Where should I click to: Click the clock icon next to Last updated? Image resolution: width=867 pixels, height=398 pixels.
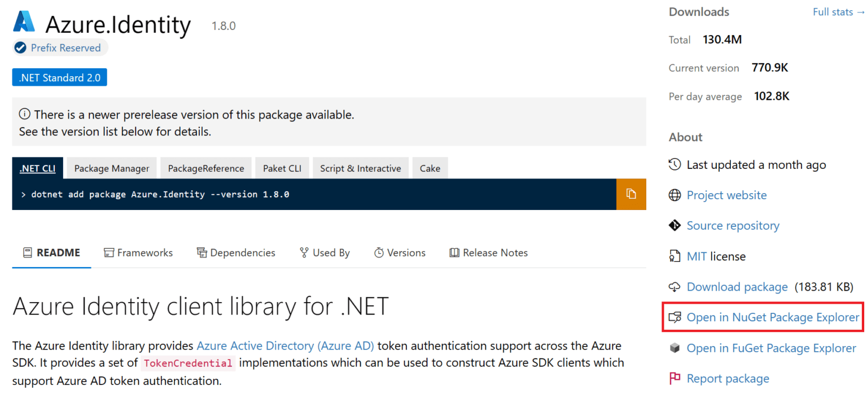[x=675, y=164]
